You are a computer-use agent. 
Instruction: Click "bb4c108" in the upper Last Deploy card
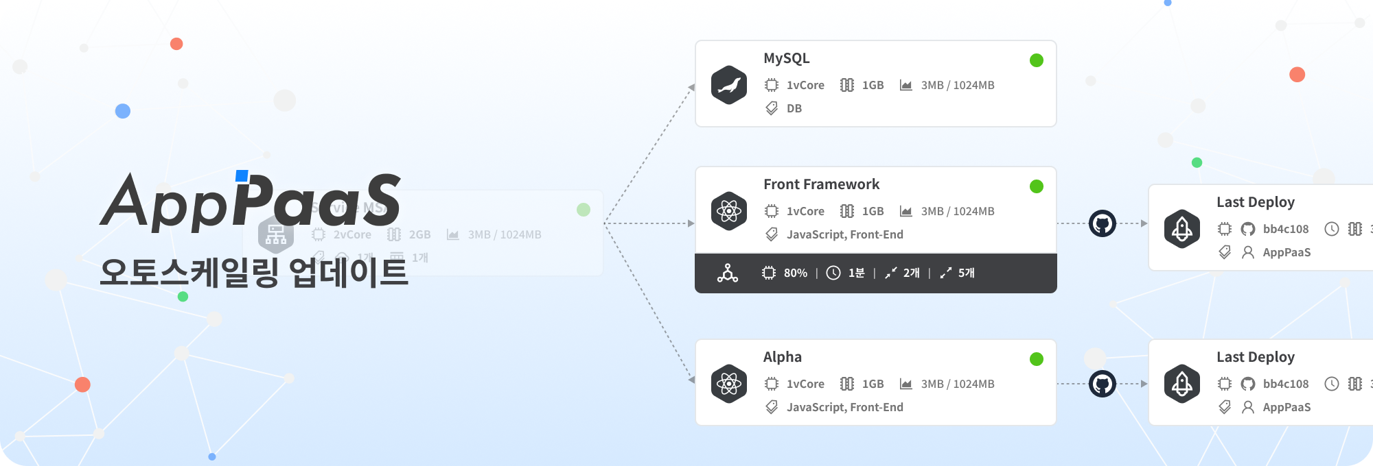[x=1286, y=229]
